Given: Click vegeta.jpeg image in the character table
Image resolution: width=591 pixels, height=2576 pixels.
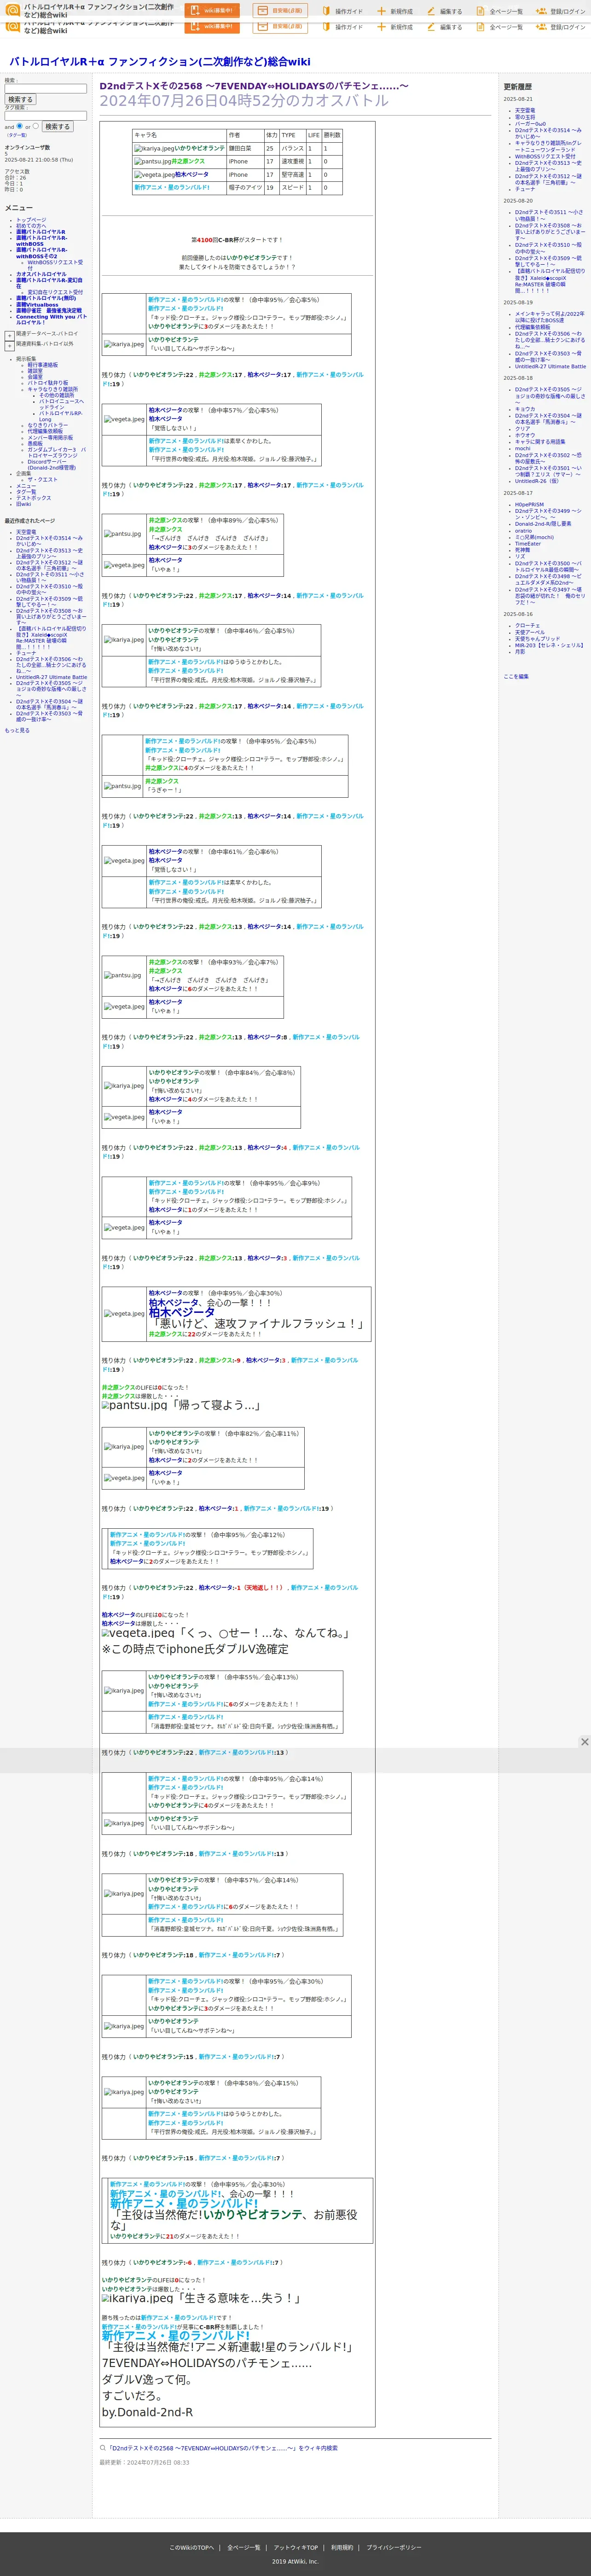Looking at the screenshot, I should click(x=154, y=174).
